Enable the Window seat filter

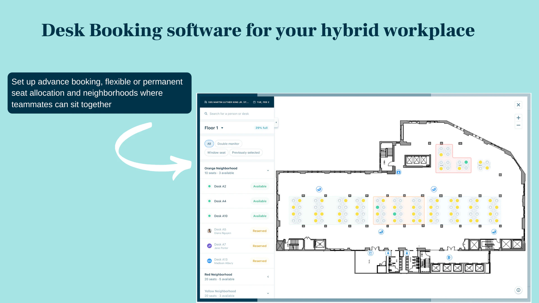coord(216,152)
